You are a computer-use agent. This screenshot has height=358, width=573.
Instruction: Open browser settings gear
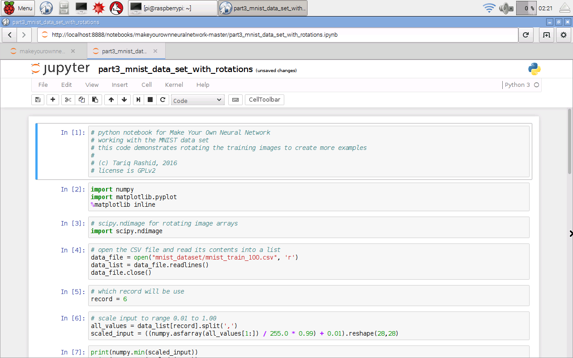564,34
